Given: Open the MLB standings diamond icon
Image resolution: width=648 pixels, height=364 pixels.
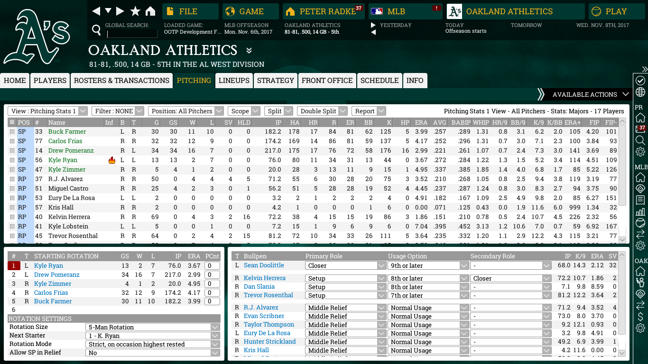Looking at the screenshot, I should (x=640, y=189).
